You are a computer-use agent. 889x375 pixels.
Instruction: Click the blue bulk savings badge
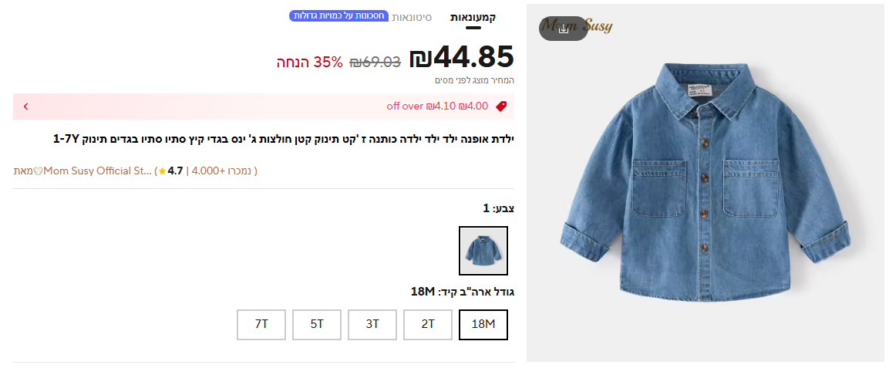(x=338, y=16)
